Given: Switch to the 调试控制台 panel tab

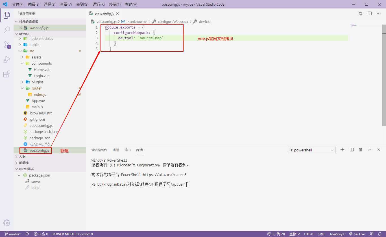Looking at the screenshot, I should [x=99, y=150].
